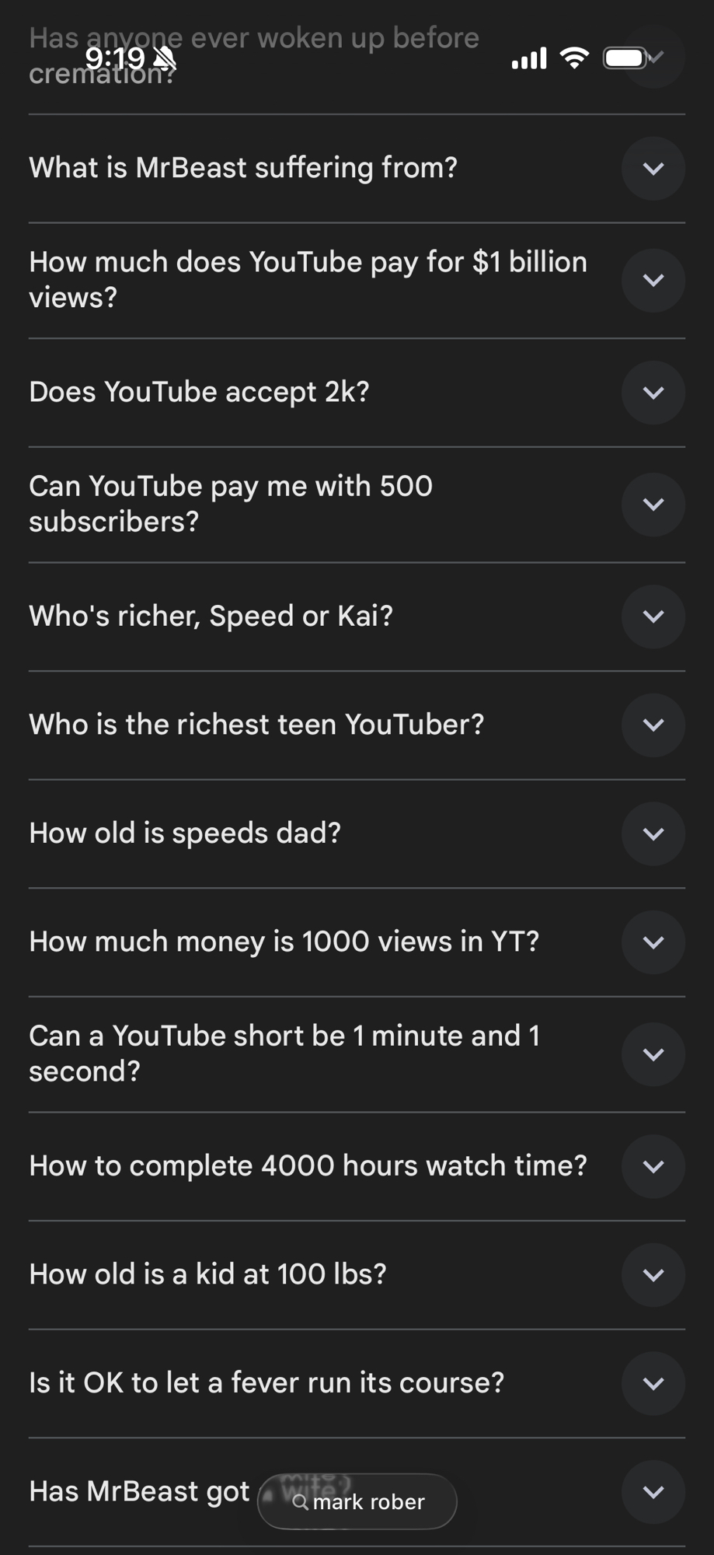Screen dimensions: 714x1555
Task: Tap chevron for richest teen YouTuber question
Action: (x=653, y=725)
